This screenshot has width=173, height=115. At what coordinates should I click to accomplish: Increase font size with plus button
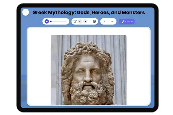(85, 21)
